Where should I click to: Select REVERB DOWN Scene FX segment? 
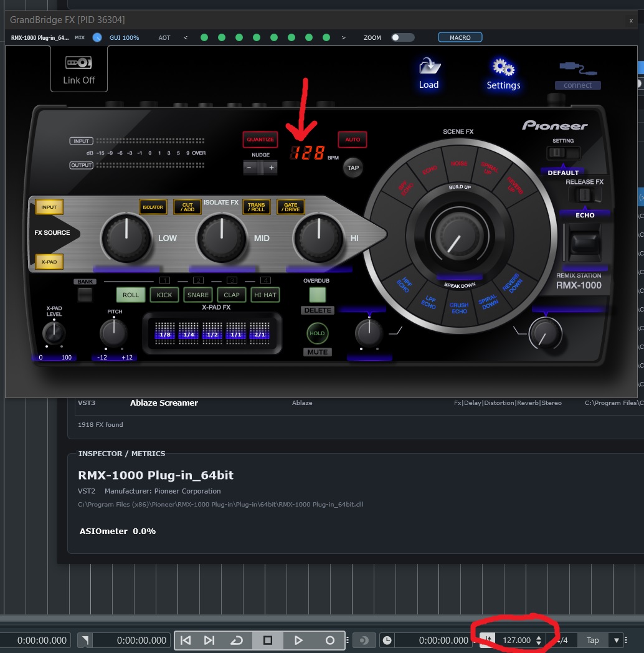pyautogui.click(x=513, y=284)
